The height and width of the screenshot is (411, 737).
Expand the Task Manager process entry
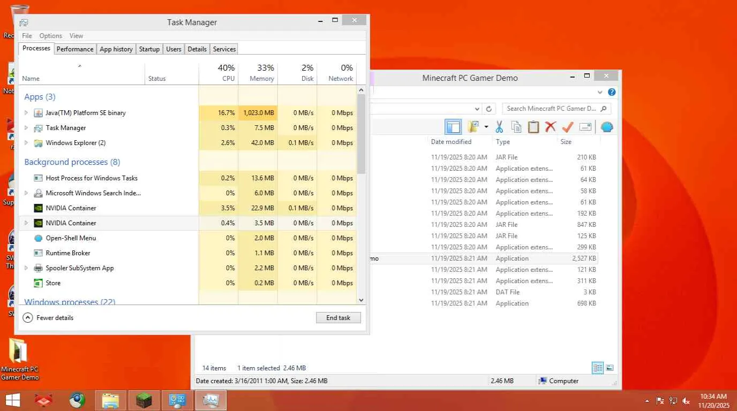pos(26,128)
